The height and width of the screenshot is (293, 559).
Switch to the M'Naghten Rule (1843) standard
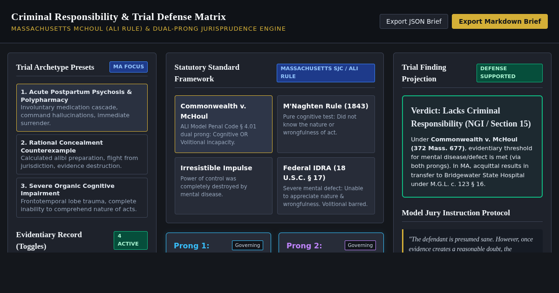pos(326,124)
